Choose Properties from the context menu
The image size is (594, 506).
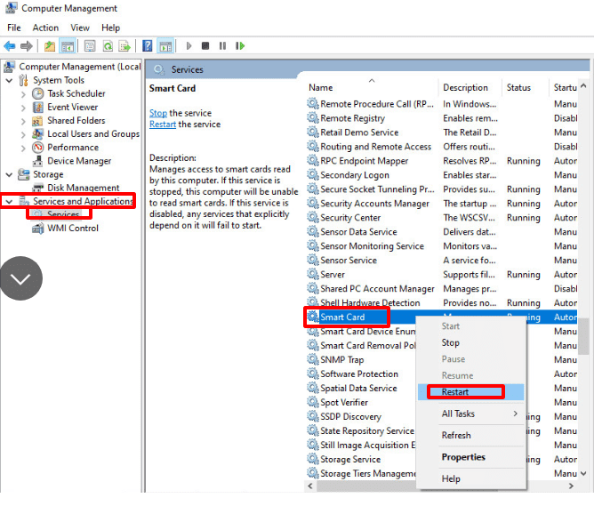click(x=471, y=457)
